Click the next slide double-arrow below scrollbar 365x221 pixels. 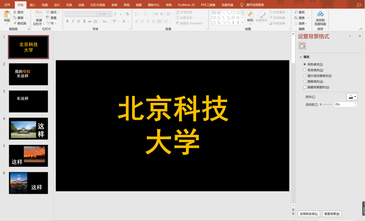293,214
